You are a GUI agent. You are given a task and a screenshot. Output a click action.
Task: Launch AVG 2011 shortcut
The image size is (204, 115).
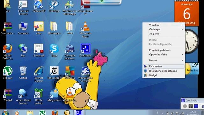(x=70, y=73)
